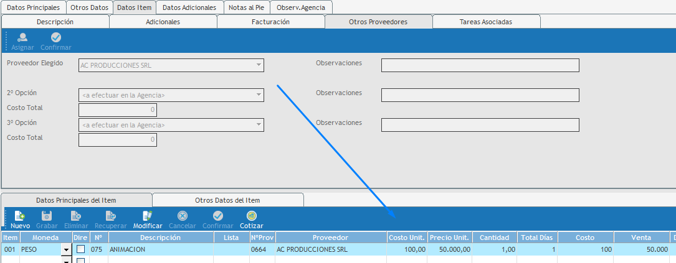Image resolution: width=676 pixels, height=263 pixels.
Task: Open the 2º Opción provider dropdown
Action: pos(258,95)
